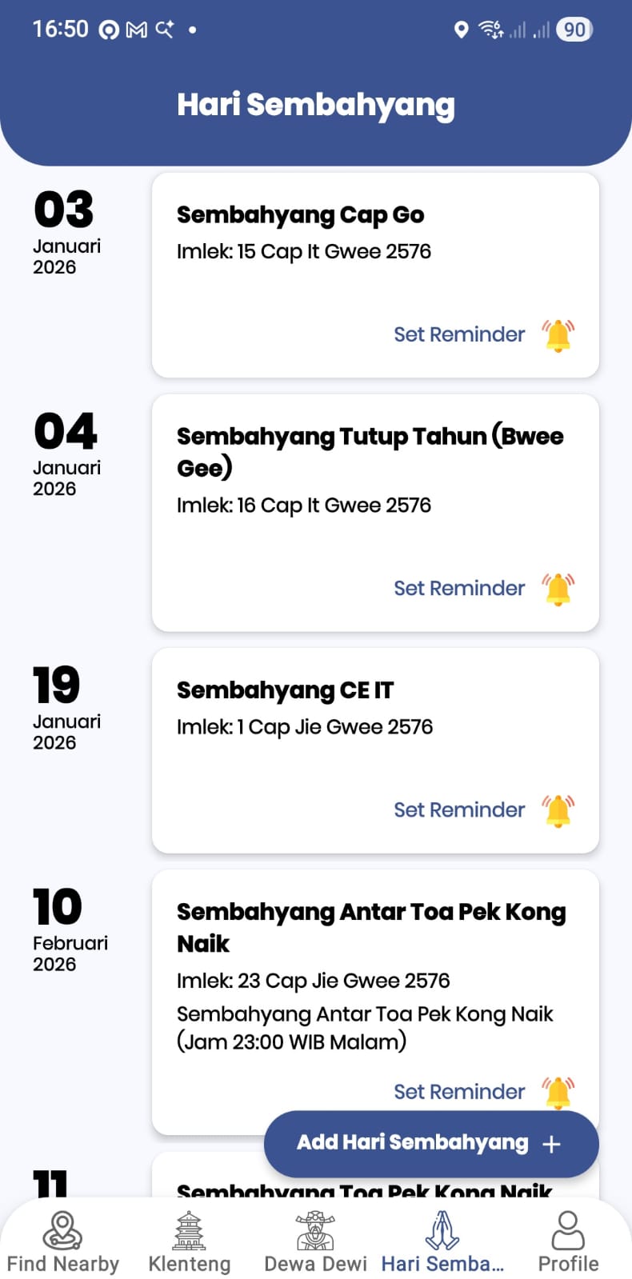Set Reminder for Sembahyang CE IT

459,809
